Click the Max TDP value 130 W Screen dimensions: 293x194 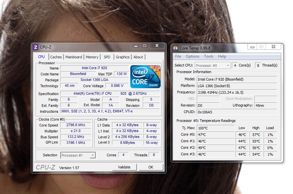[121, 74]
